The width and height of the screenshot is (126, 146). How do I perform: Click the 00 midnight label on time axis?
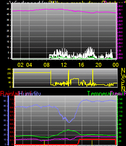pos(116,65)
